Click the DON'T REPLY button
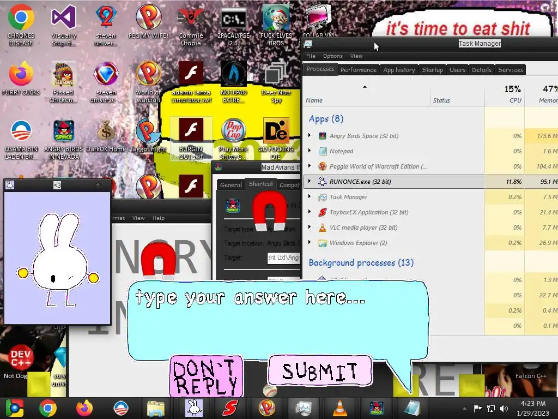This screenshot has height=419, width=558. pos(206,376)
